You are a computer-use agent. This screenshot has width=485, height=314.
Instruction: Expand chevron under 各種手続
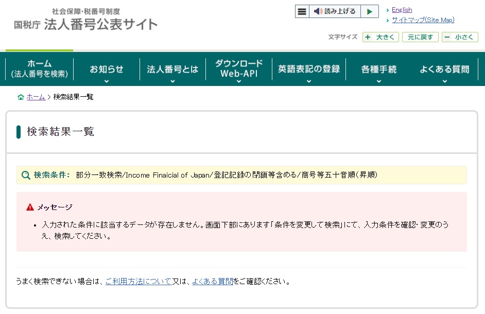click(x=378, y=81)
